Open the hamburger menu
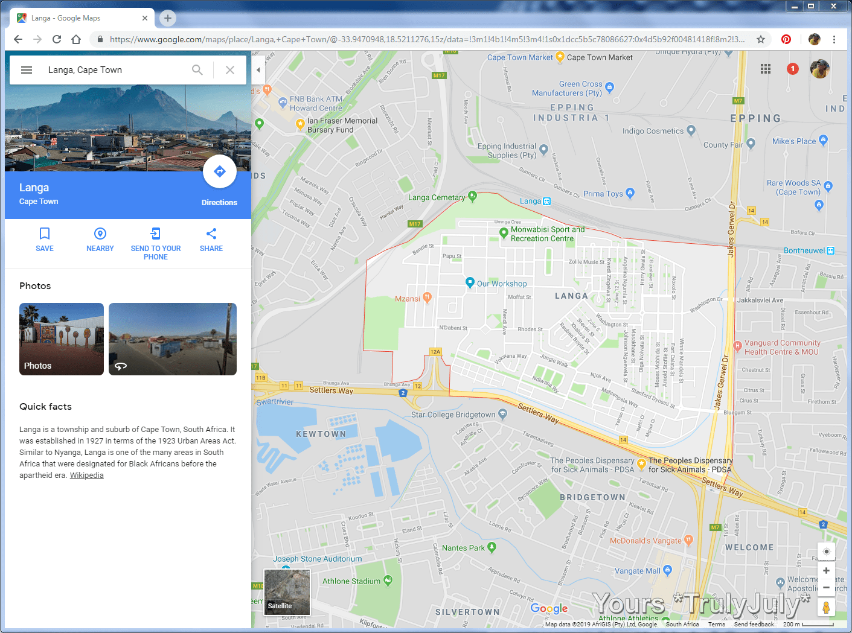 click(27, 69)
